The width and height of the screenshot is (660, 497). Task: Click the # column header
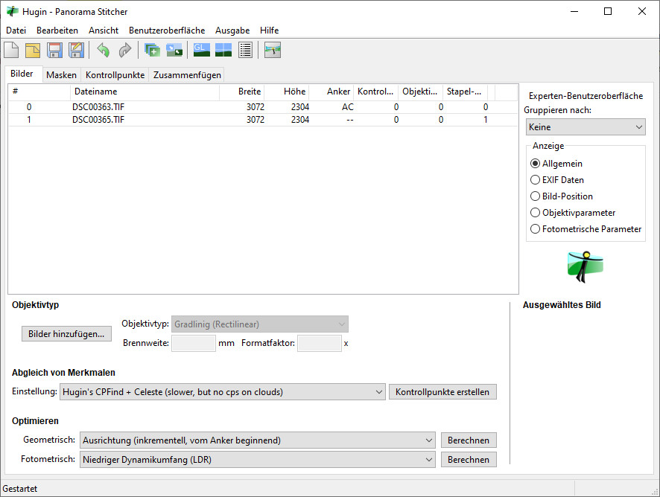39,92
